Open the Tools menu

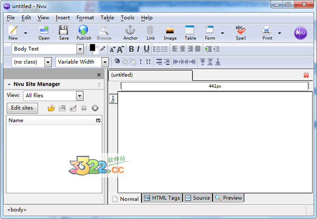(x=127, y=18)
